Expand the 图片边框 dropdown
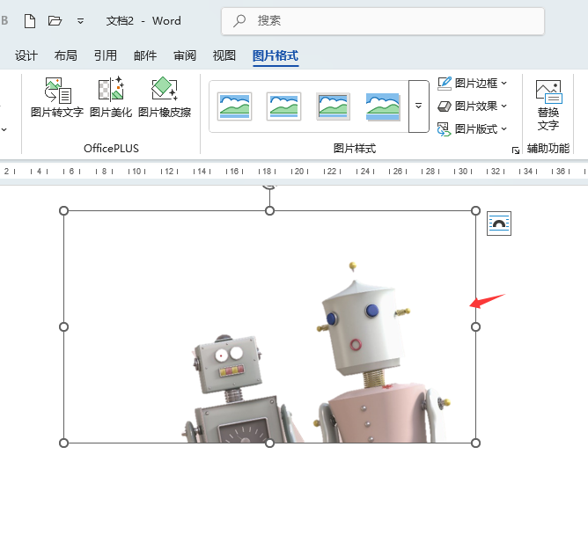 [x=503, y=83]
